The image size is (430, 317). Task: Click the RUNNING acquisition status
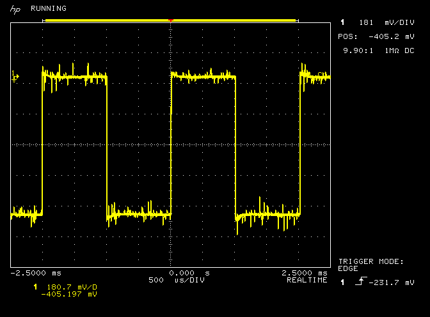49,9
